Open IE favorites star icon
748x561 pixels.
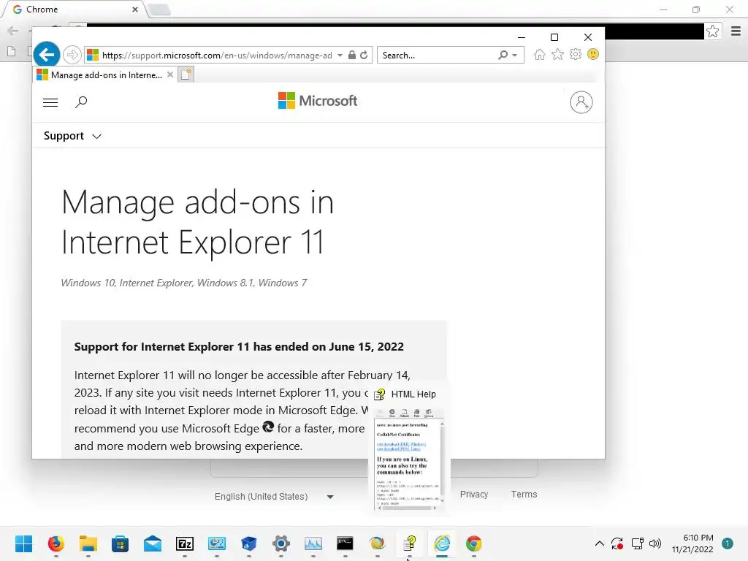point(557,54)
